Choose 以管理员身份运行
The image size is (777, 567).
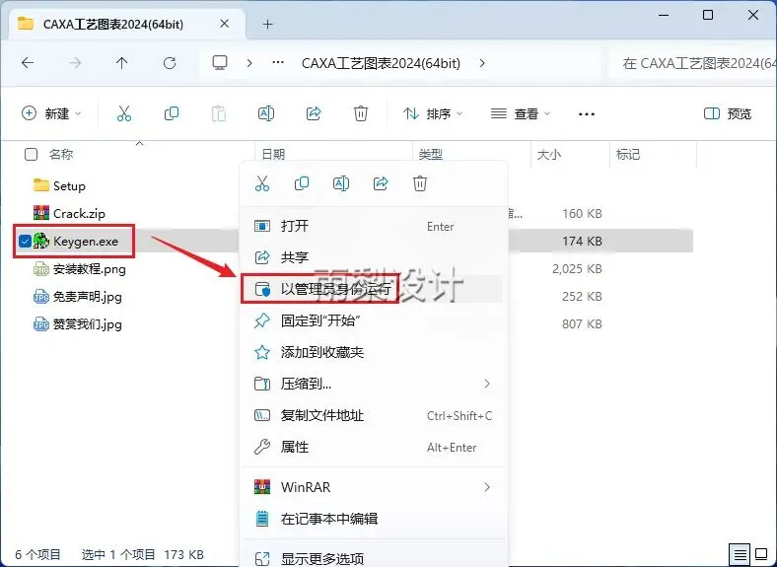click(374, 289)
